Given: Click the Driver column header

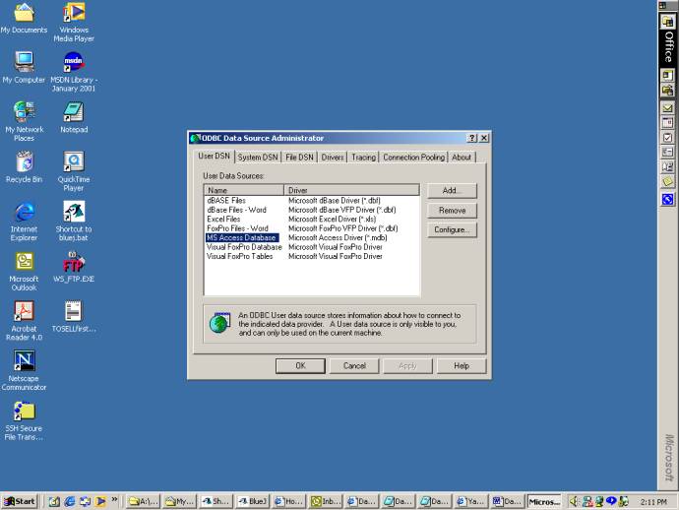Looking at the screenshot, I should [x=351, y=190].
